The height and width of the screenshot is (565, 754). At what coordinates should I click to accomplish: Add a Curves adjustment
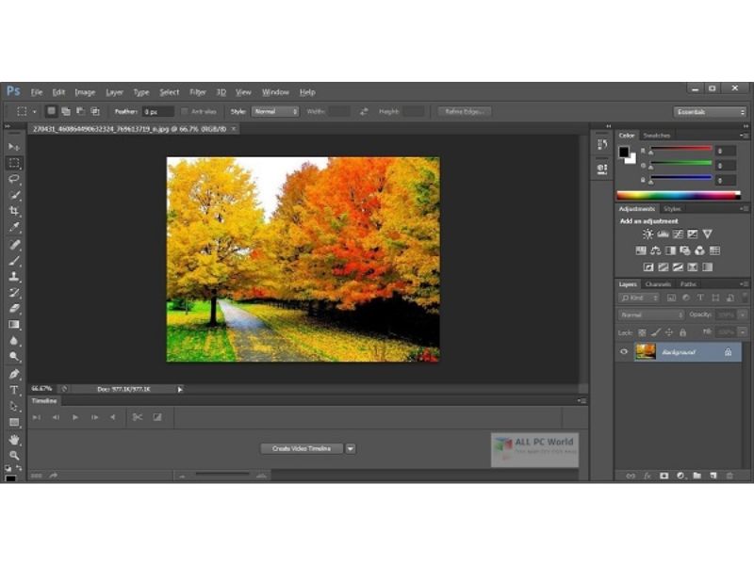pos(678,234)
